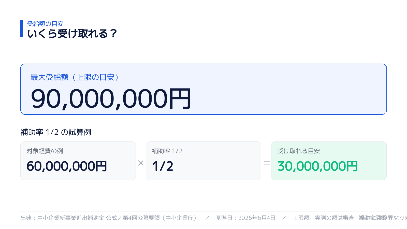
Task: Click the multiplication sign between cards
Action: click(x=141, y=163)
